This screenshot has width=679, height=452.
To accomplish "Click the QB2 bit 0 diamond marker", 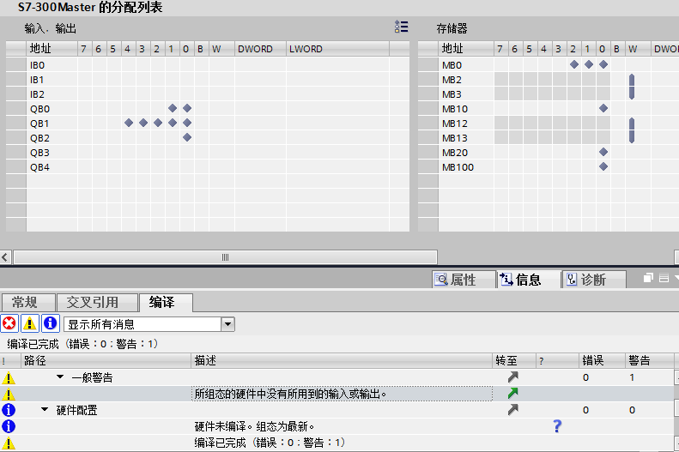I will tap(187, 137).
